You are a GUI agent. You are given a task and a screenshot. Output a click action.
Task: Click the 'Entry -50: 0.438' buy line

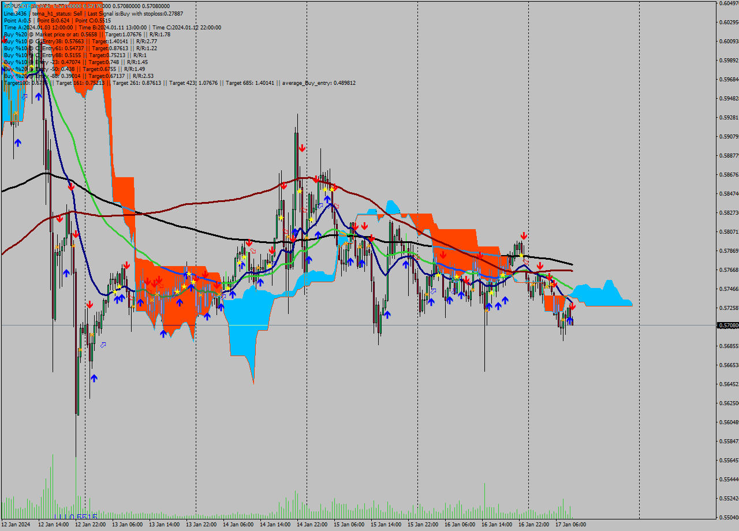[x=74, y=69]
